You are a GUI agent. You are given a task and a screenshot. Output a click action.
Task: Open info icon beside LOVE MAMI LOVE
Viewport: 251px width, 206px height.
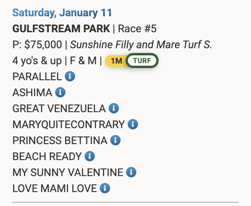pos(105,188)
